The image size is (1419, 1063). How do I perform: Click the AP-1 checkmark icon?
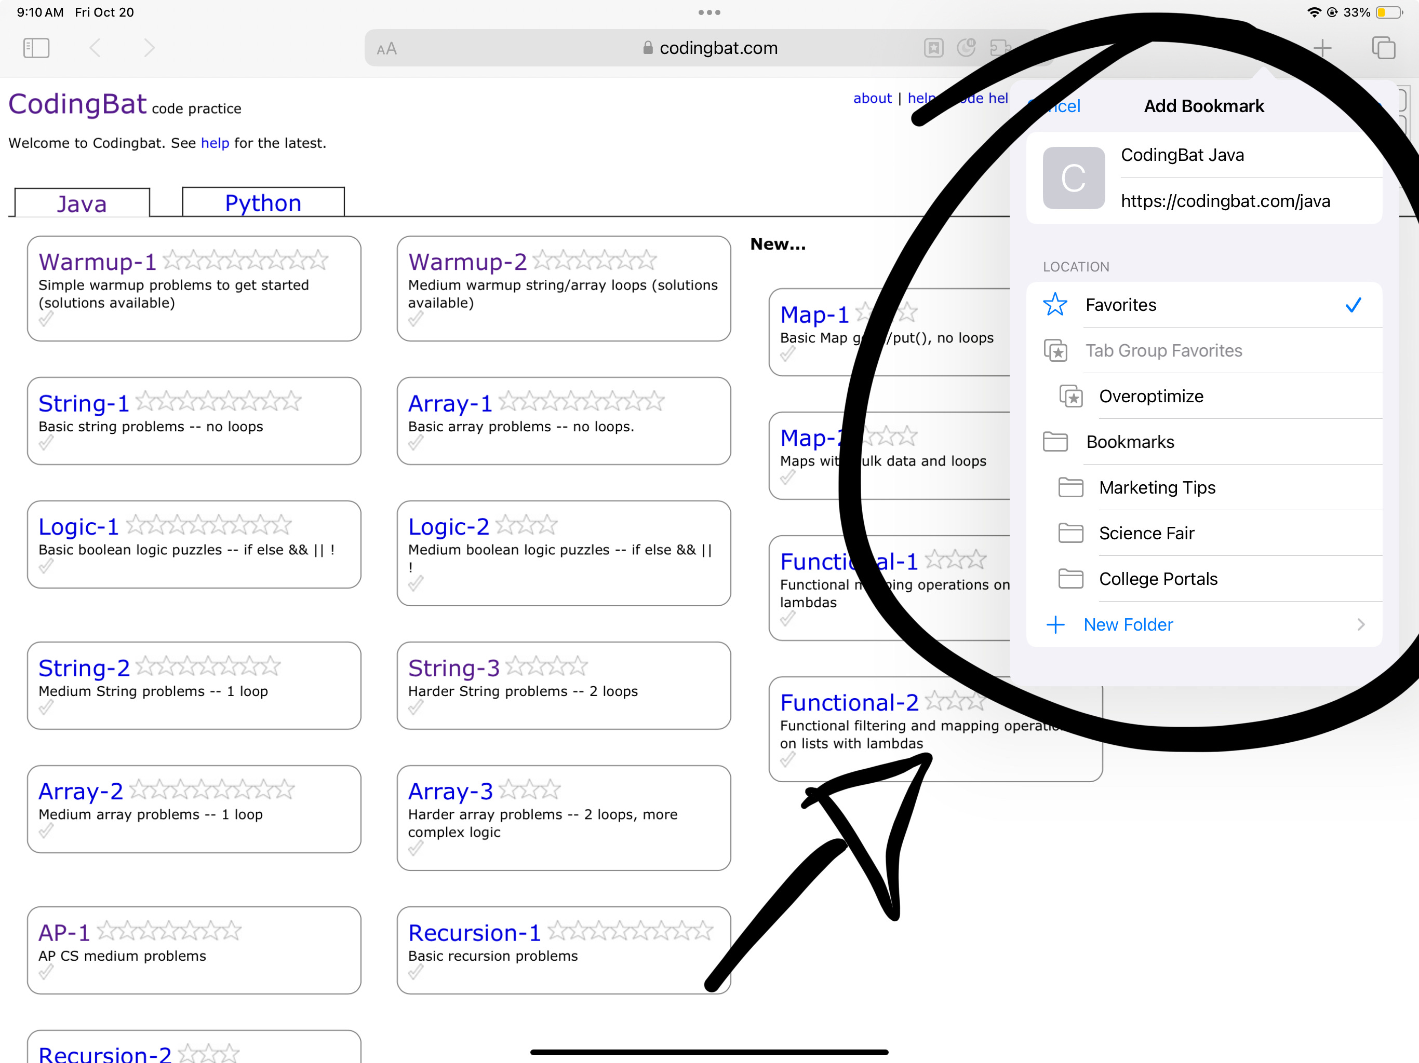click(46, 972)
